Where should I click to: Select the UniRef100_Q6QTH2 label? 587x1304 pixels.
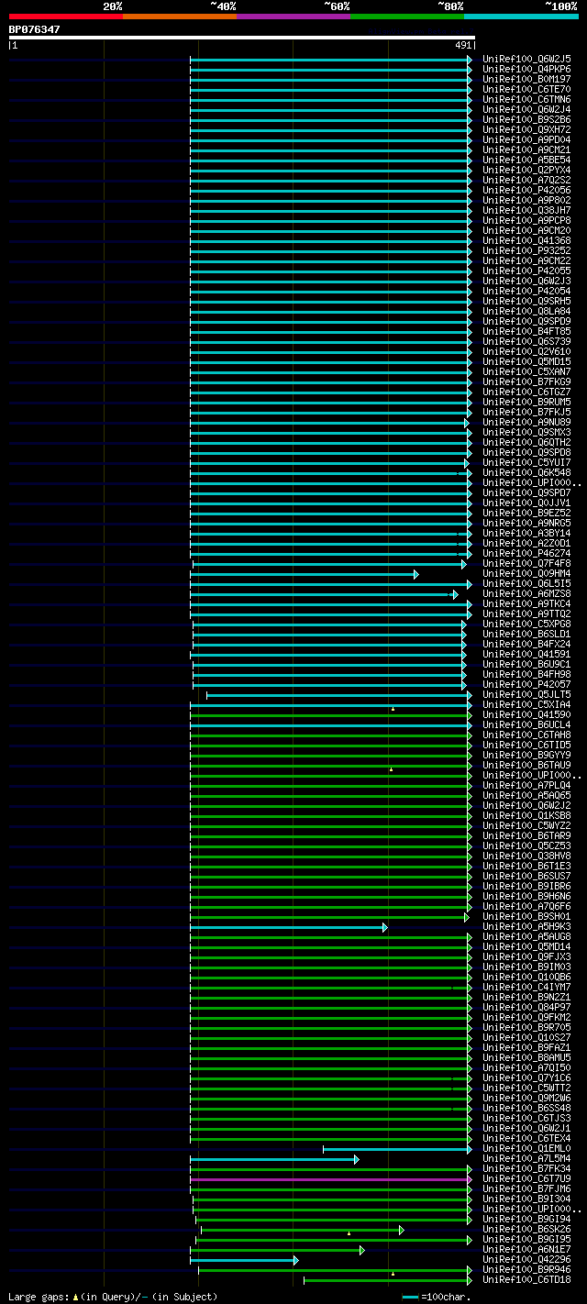point(526,442)
